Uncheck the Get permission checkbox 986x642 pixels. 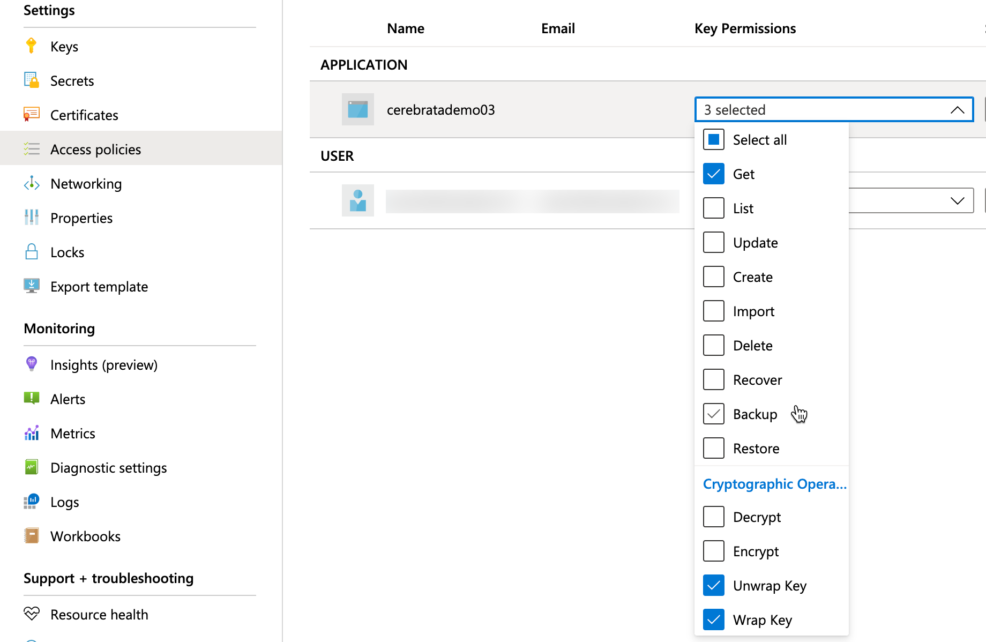point(714,174)
